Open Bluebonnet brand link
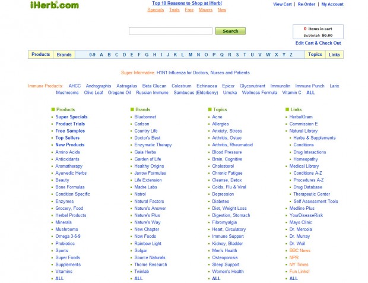 [x=145, y=117]
